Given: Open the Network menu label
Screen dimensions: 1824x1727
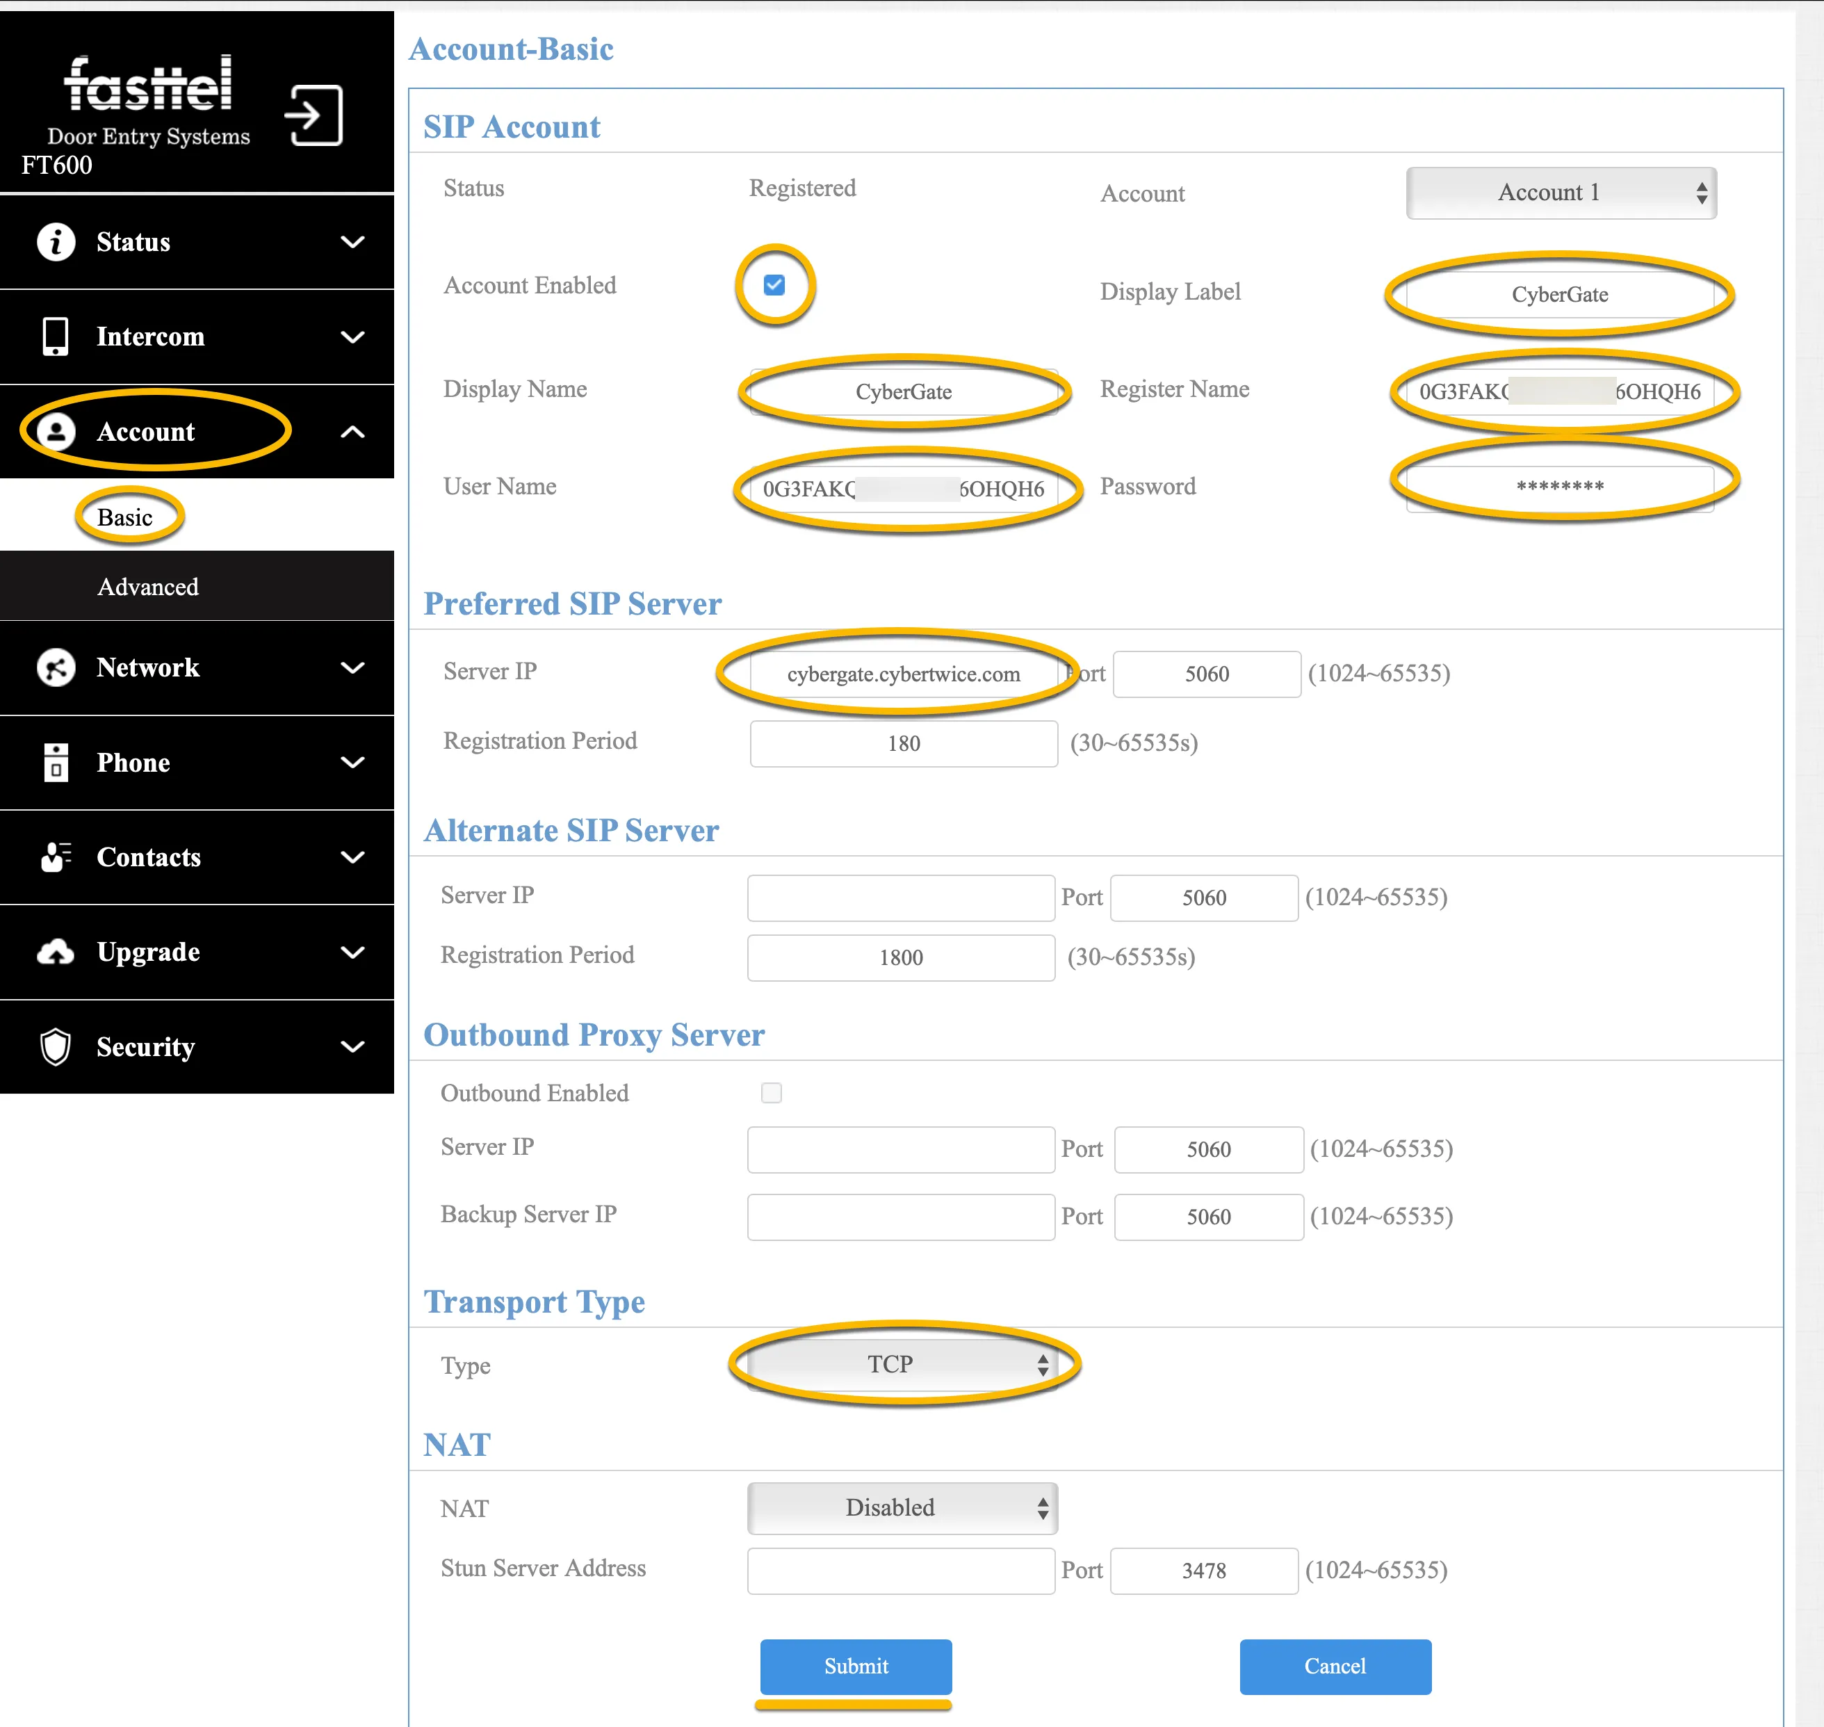Looking at the screenshot, I should [x=148, y=667].
